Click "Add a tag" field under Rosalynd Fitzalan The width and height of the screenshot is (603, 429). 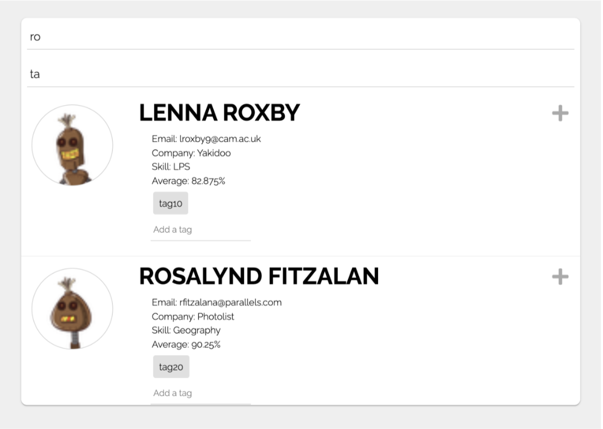click(201, 393)
